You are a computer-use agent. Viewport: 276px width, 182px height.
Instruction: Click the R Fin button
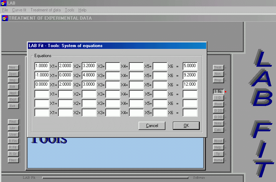[13, 141]
